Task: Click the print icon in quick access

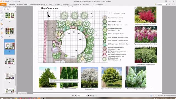Action: coord(8,1)
